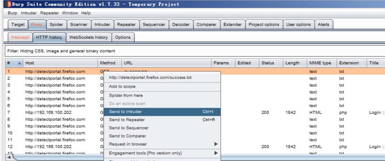Viewport: 385px width, 161px height.
Task: Select Send to Sequencer
Action: tap(162, 128)
